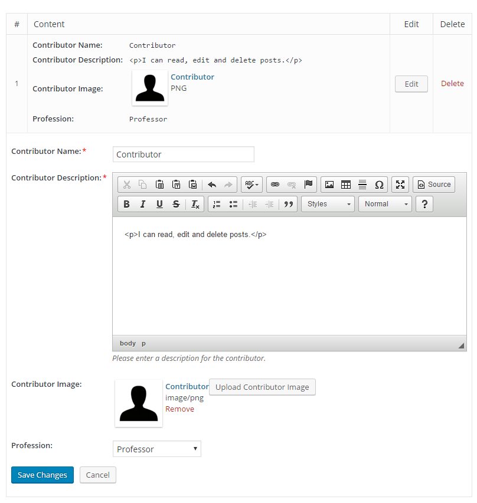Maximize the editor with expand icon
This screenshot has height=503, width=477.
click(400, 185)
